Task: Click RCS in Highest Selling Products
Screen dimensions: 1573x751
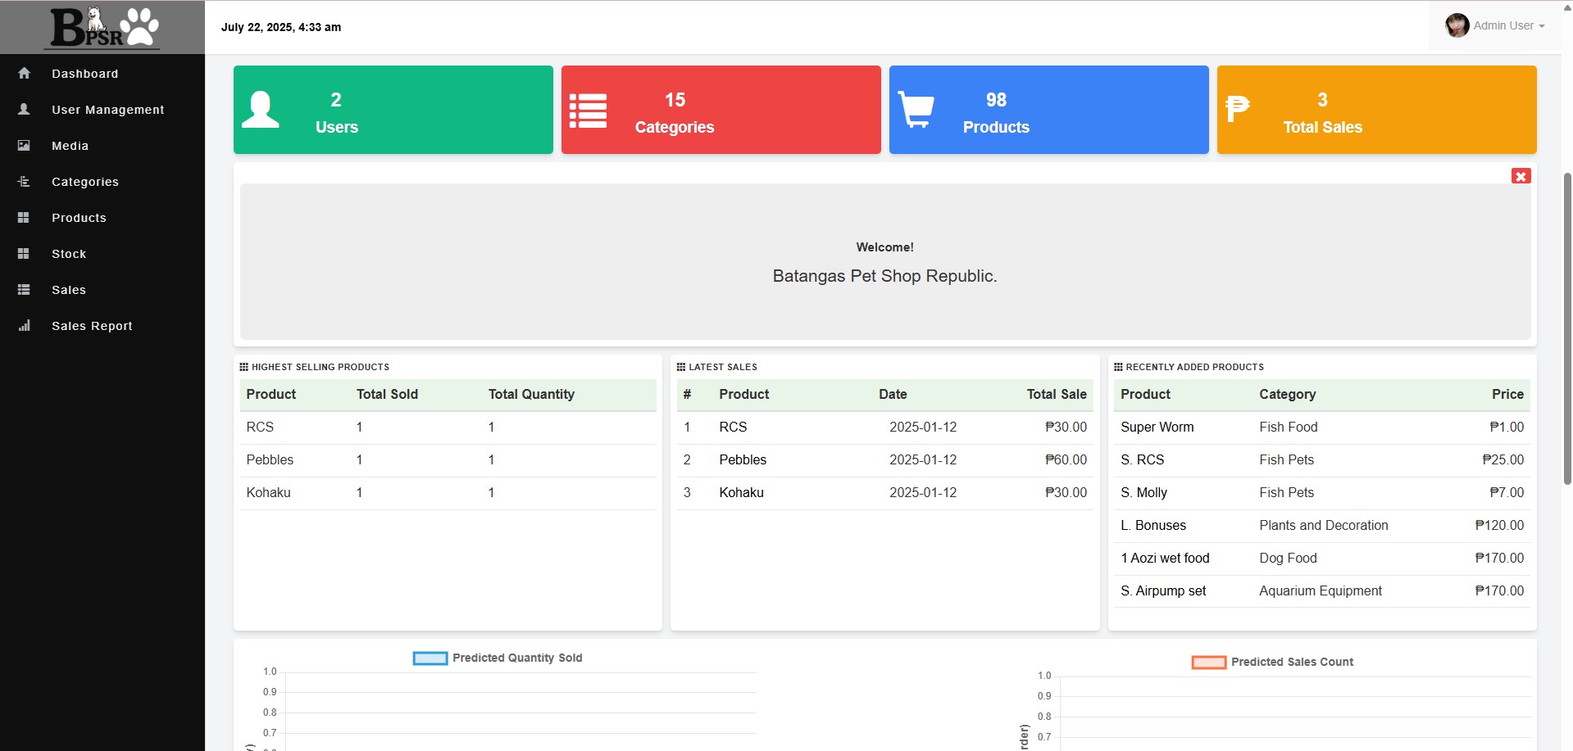Action: coord(260,427)
